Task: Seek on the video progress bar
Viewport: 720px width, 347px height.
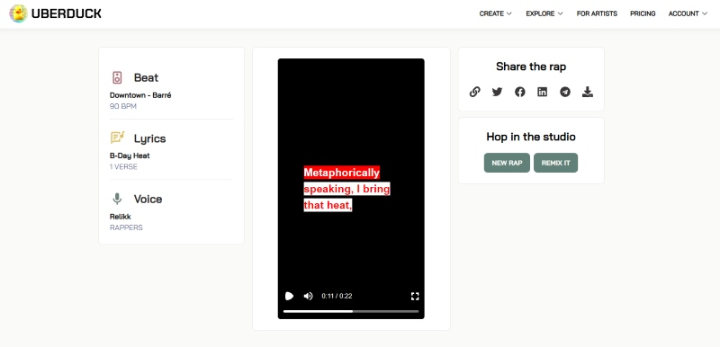Action: click(x=351, y=311)
